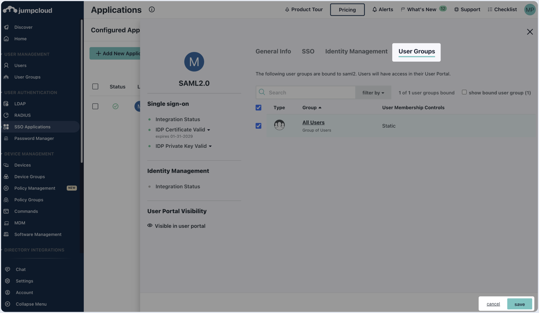539x313 pixels.
Task: Open Settings gear icon in sidebar
Action: 7,281
